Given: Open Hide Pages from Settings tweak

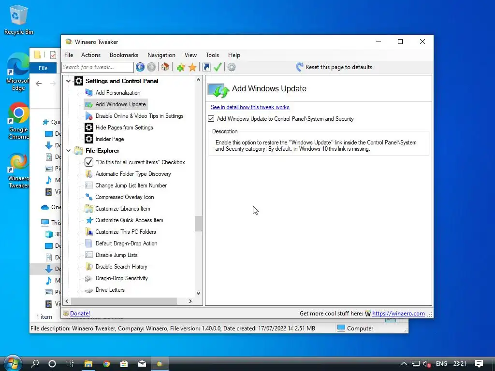Looking at the screenshot, I should pyautogui.click(x=124, y=128).
